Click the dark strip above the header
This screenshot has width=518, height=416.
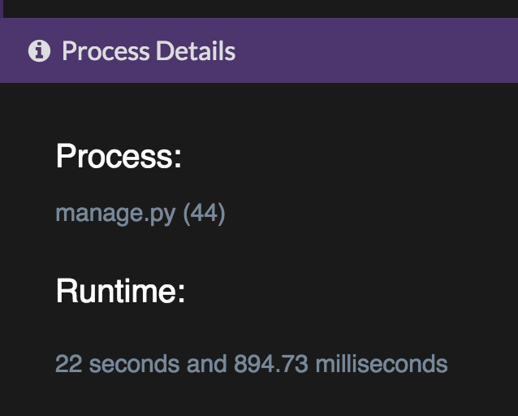(x=260, y=8)
